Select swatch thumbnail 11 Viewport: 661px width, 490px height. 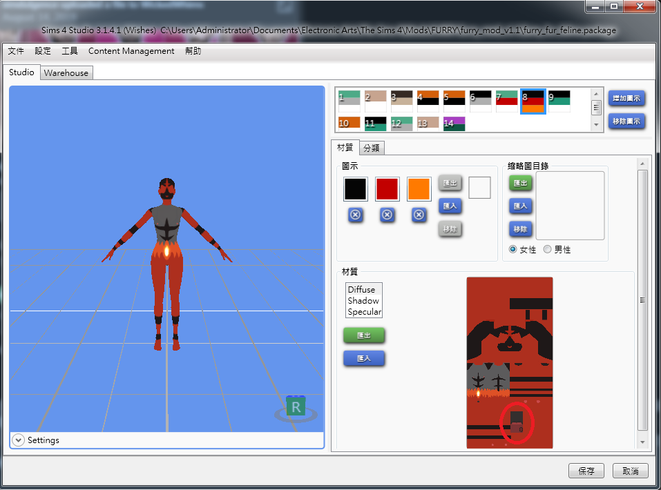[375, 124]
